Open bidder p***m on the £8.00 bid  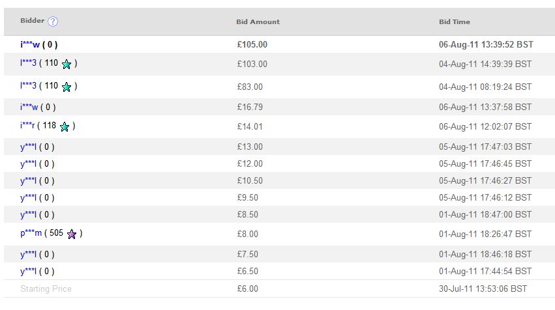click(31, 233)
